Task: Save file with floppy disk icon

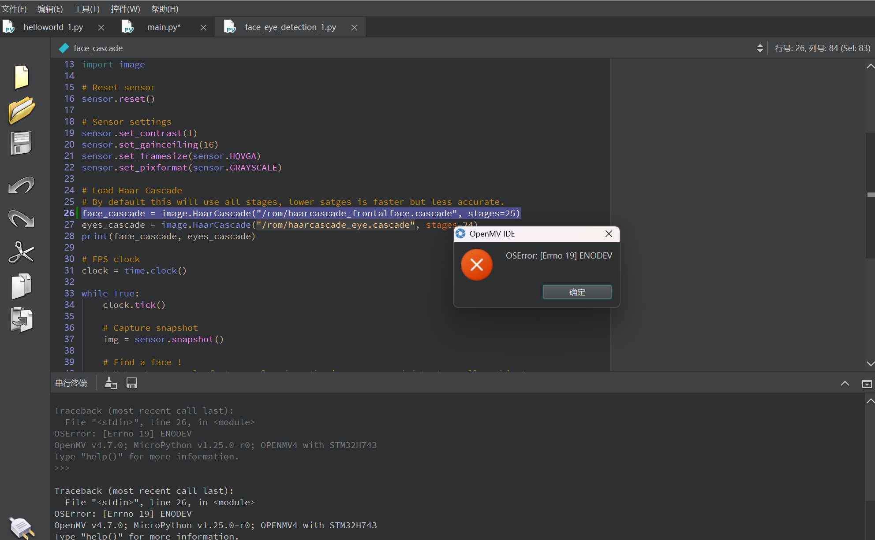Action: 21,143
